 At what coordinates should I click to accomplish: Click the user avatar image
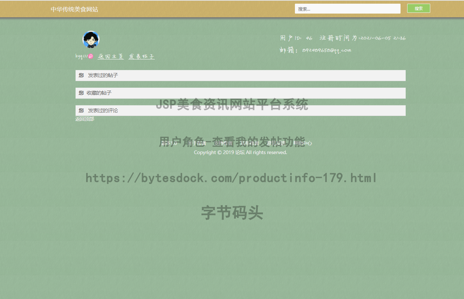pyautogui.click(x=91, y=39)
